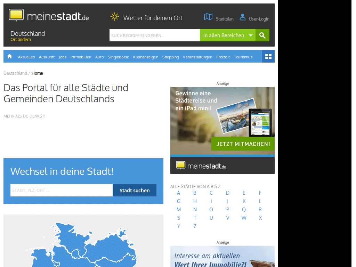The image size is (356, 267).
Task: Click 'Ort ändern' link
Action: click(21, 40)
